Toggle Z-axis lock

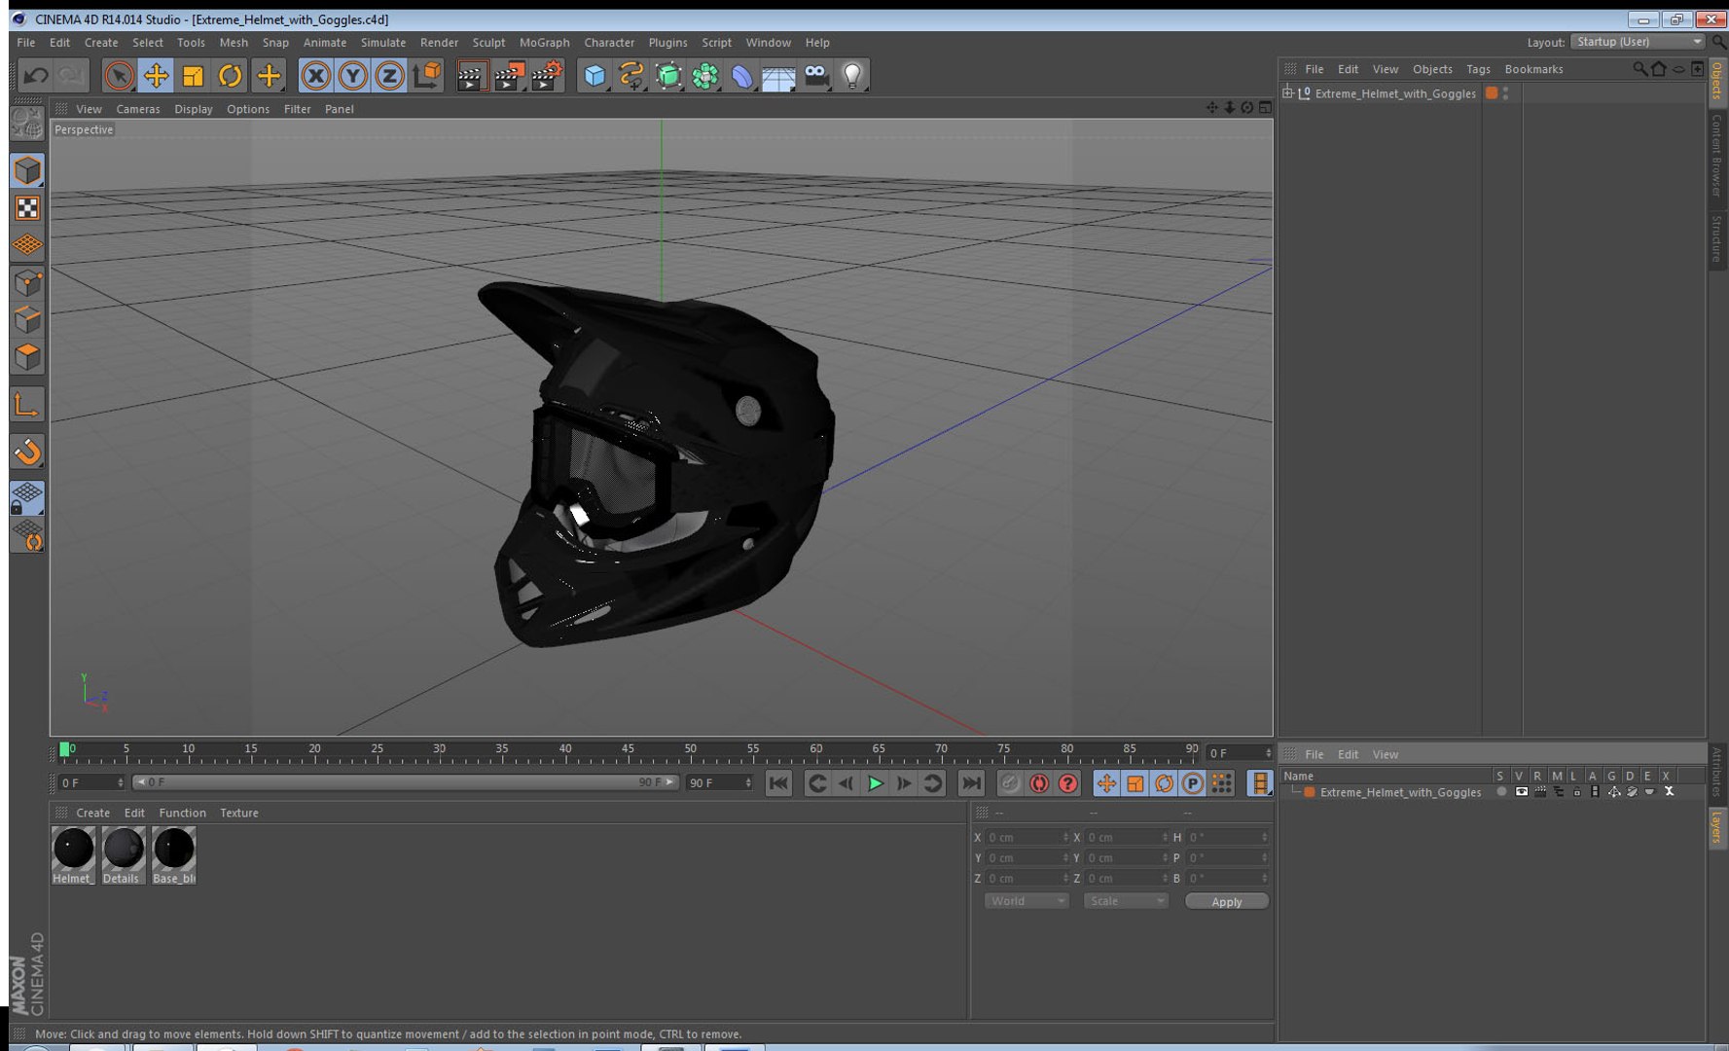[x=389, y=75]
